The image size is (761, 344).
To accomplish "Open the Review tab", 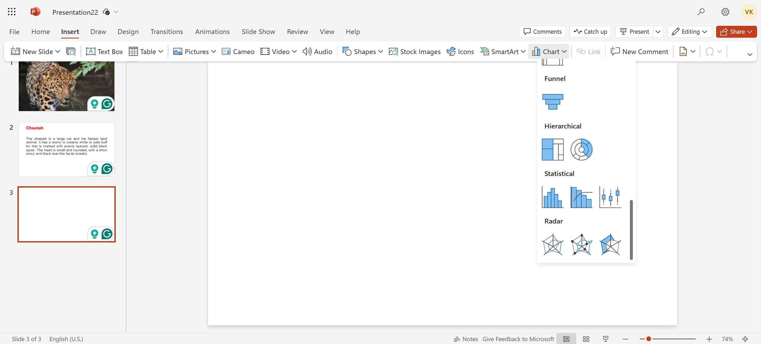I will point(297,32).
